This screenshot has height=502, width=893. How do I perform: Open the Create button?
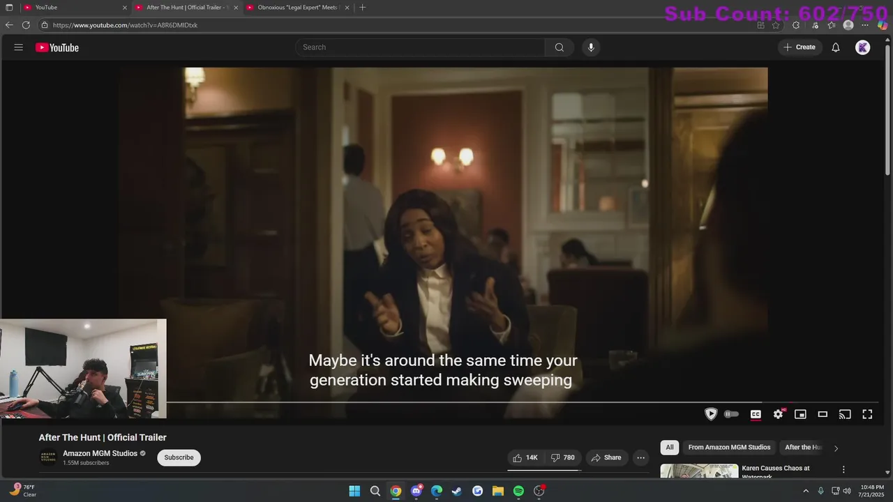[x=800, y=47]
